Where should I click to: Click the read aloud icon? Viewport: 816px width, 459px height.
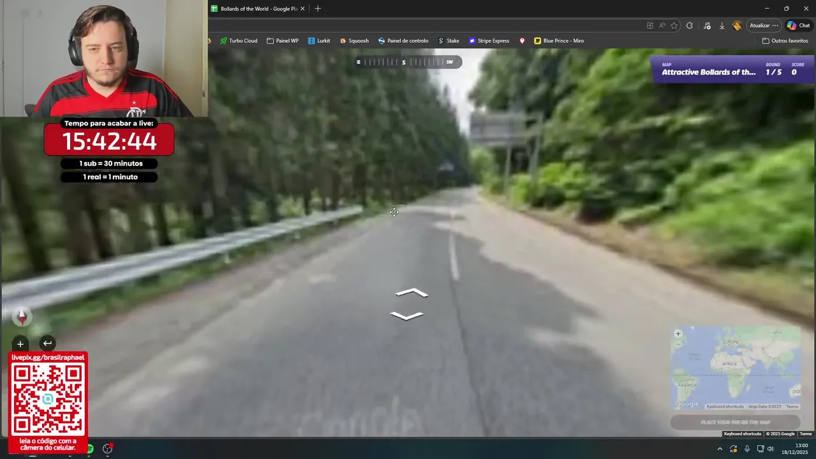coord(662,25)
